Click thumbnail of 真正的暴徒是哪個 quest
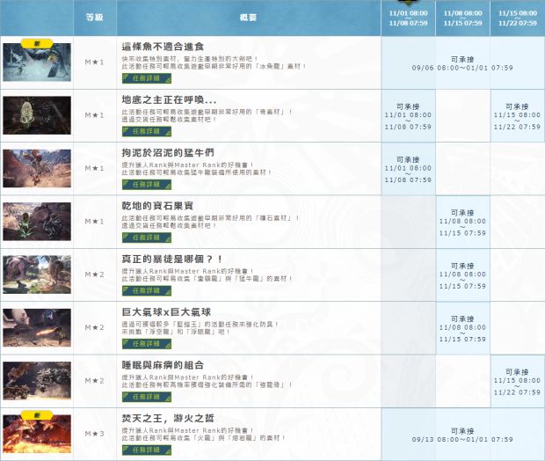 (37, 274)
